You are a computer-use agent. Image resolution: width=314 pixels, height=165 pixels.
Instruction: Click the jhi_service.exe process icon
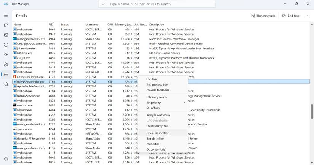[x=14, y=48]
